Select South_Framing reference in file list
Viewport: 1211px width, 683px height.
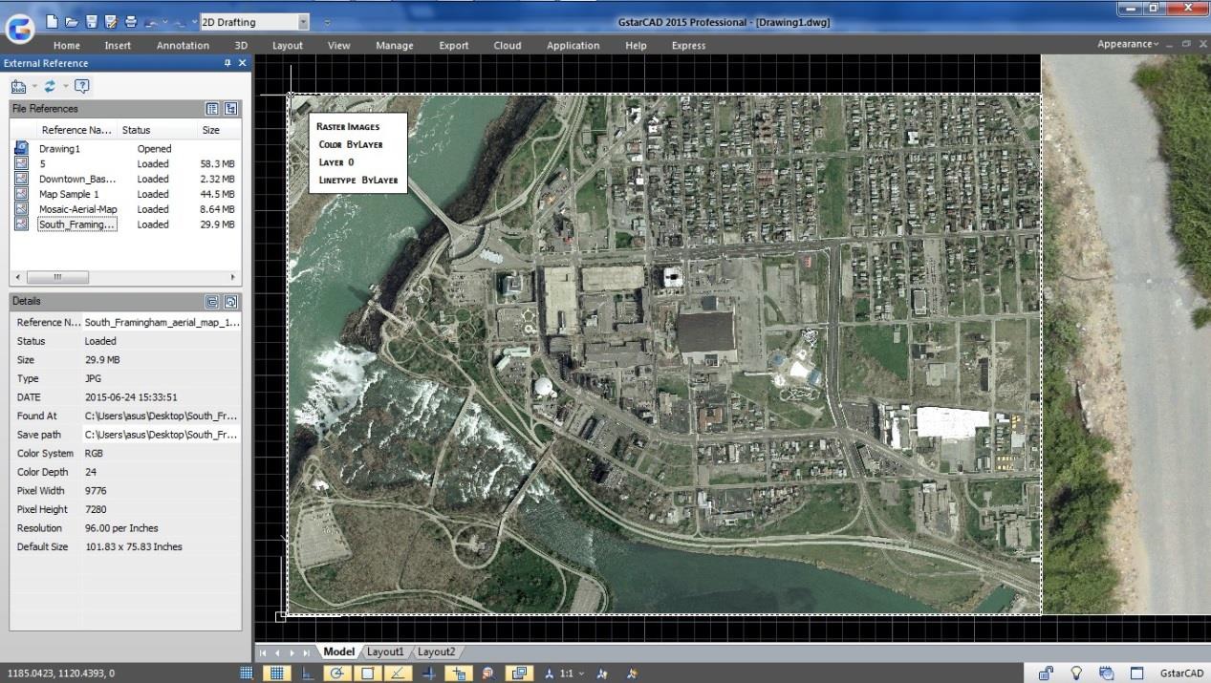(77, 224)
